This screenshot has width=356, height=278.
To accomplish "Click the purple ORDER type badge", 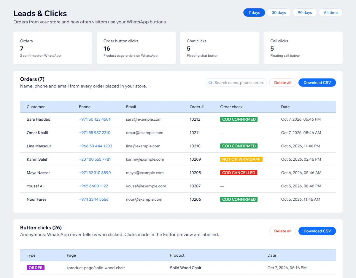I will pos(36,268).
